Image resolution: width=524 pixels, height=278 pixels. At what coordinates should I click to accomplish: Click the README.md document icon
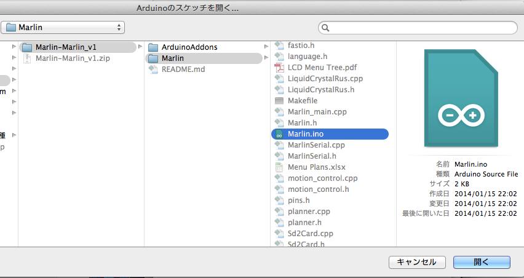[x=153, y=69]
